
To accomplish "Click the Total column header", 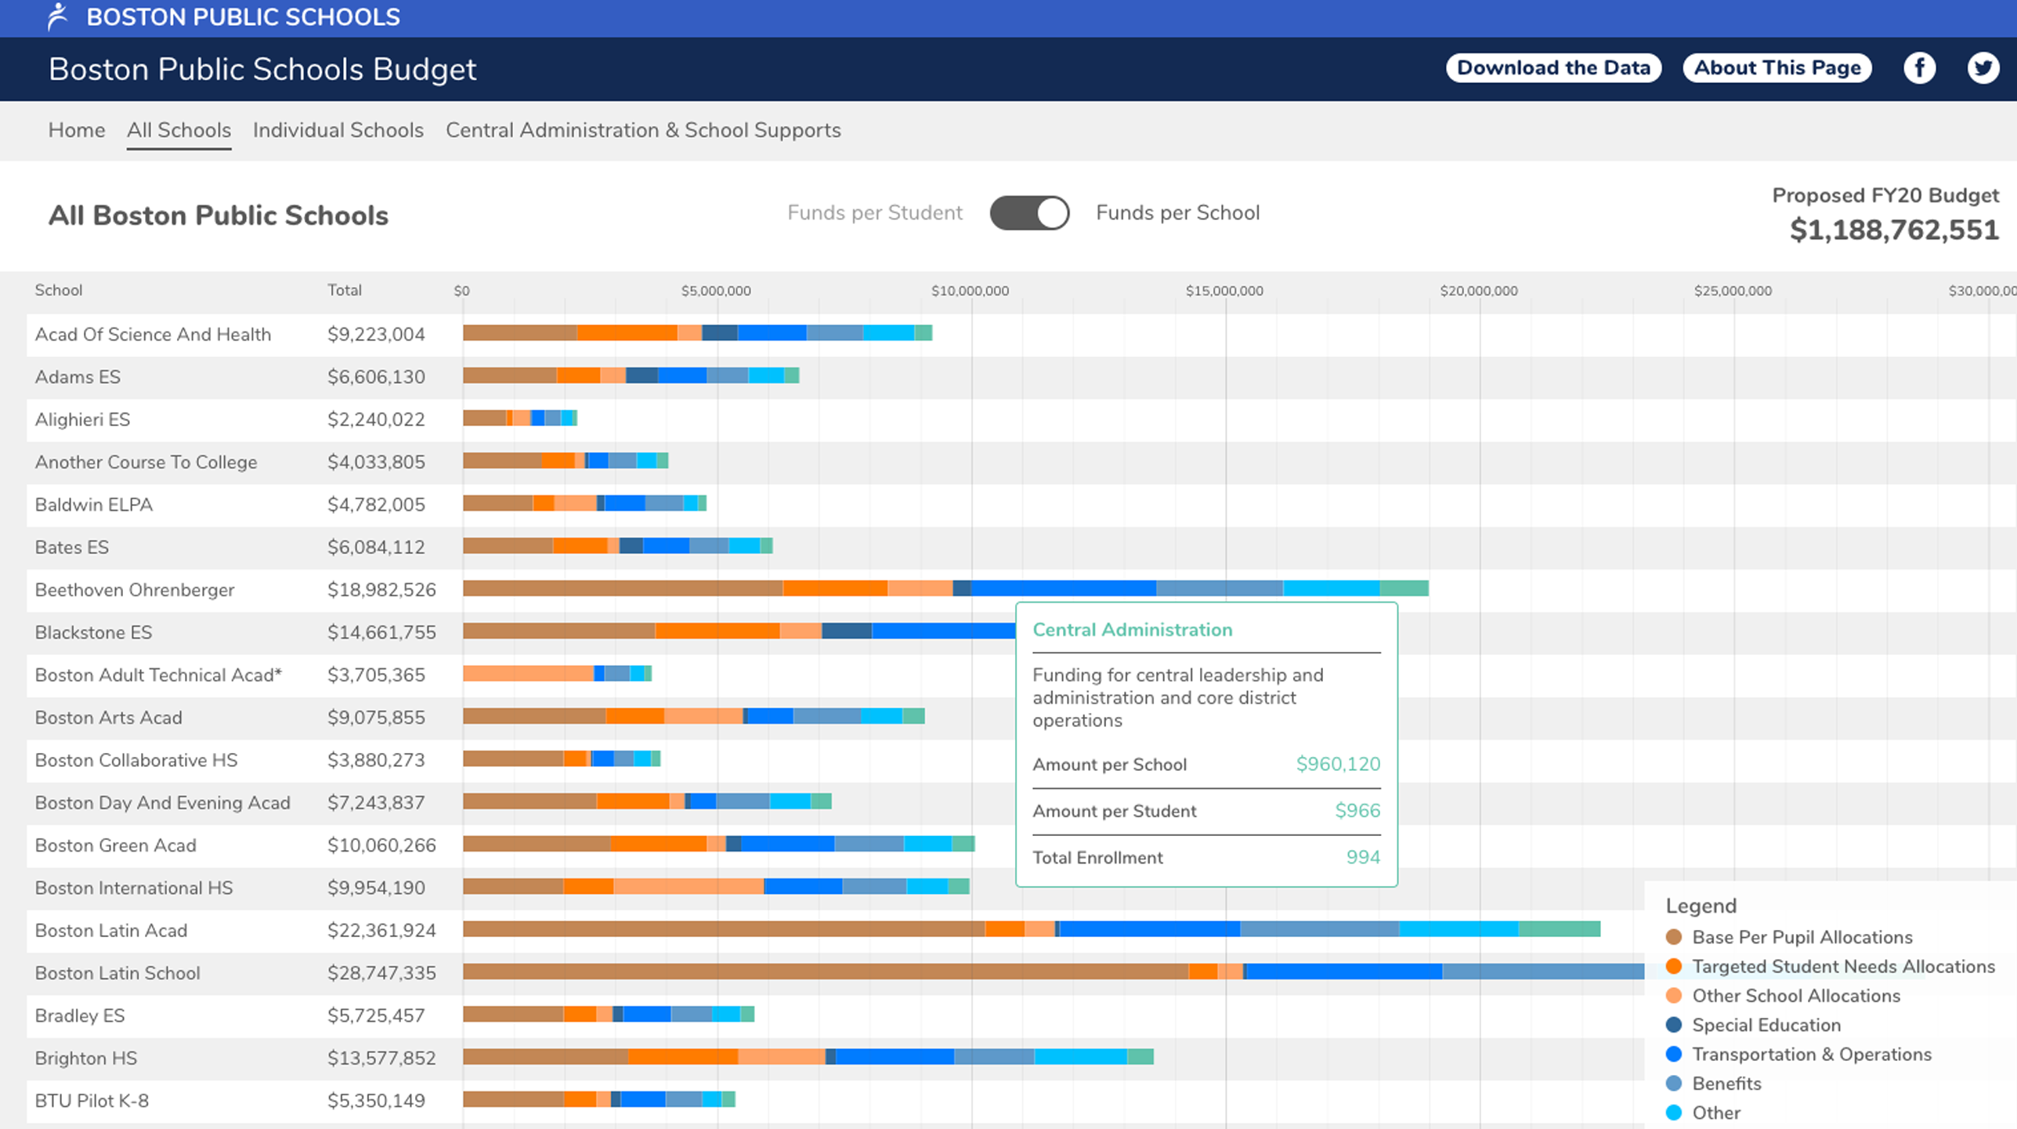I will pyautogui.click(x=345, y=290).
